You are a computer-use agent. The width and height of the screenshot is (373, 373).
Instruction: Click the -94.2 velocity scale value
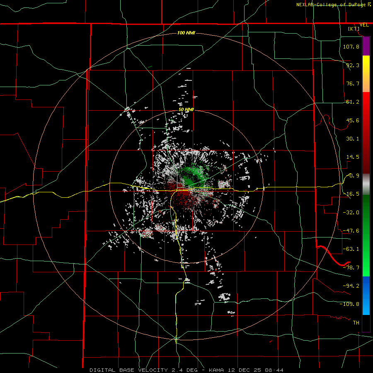[351, 286]
